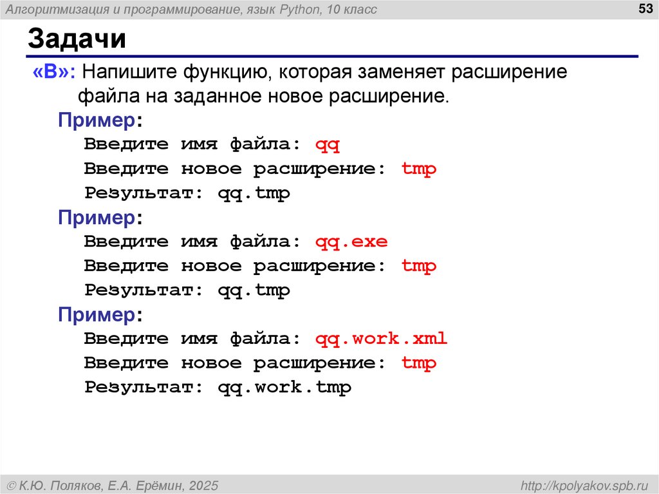Image resolution: width=659 pixels, height=494 pixels.
Task: Click the blue «B»: task label
Action: coord(54,71)
